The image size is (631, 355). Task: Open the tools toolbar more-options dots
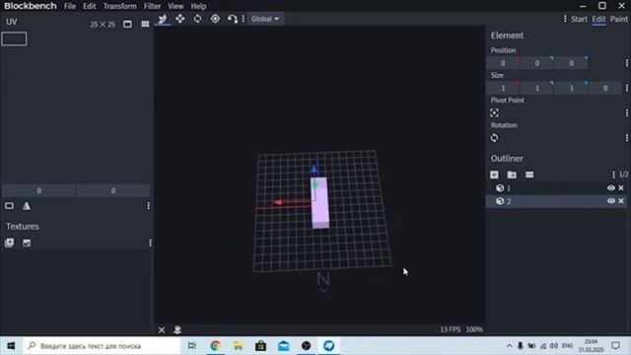[244, 19]
